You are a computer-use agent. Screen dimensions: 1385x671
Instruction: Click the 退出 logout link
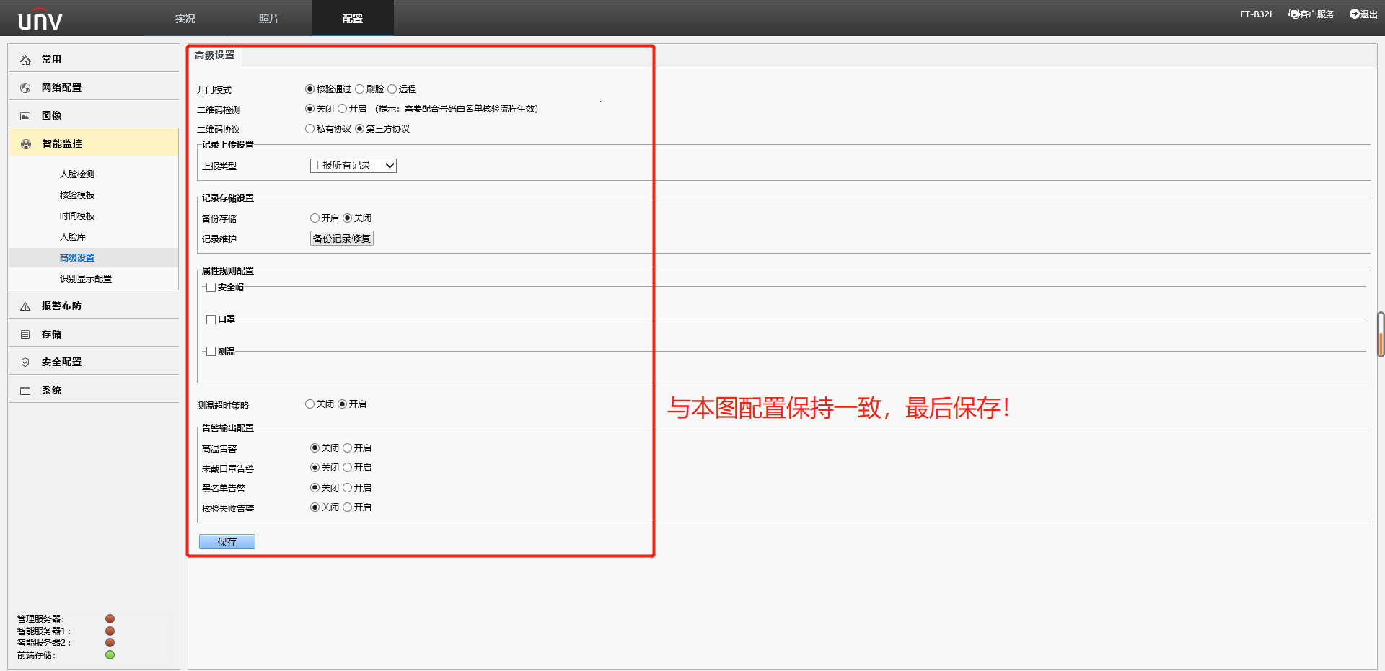pyautogui.click(x=1369, y=14)
